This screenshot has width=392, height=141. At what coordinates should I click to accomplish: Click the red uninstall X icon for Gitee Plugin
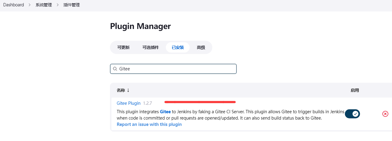(x=385, y=114)
